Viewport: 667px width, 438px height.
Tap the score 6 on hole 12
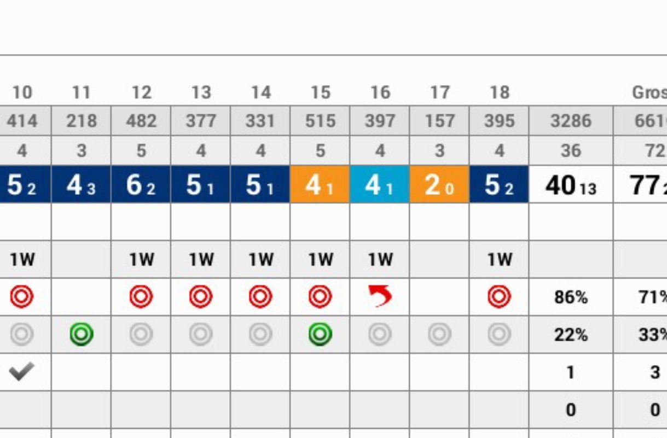pos(141,184)
